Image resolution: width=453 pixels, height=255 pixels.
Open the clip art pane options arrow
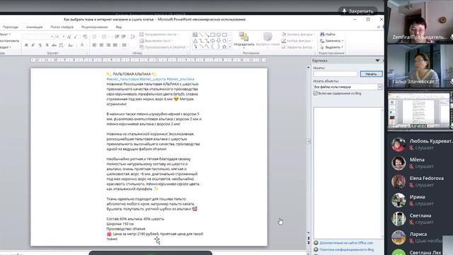coord(377,61)
